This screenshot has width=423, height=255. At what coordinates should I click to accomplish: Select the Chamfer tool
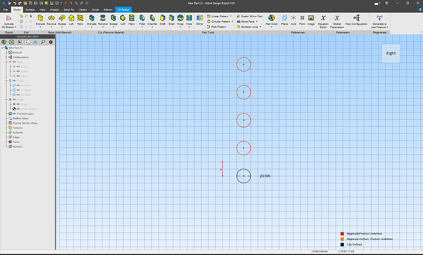point(152,20)
